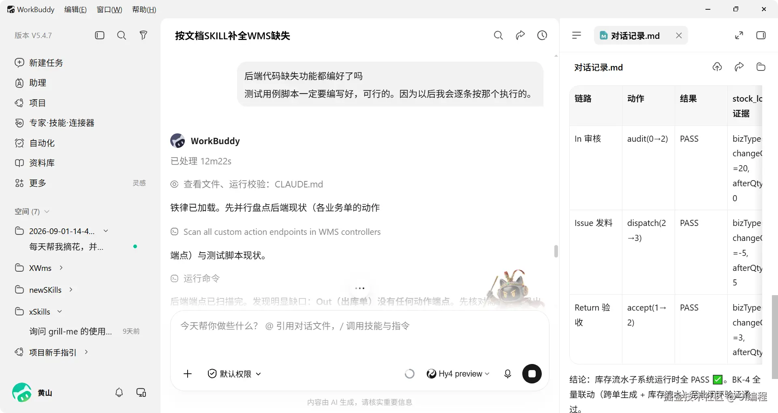
Task: Click the WorkBuddy avatar in chat
Action: point(177,141)
